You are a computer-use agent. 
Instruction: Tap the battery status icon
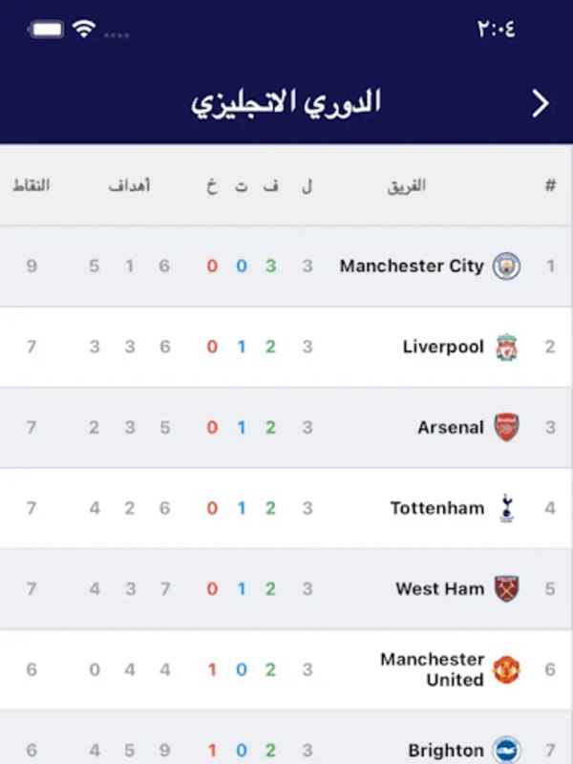46,30
